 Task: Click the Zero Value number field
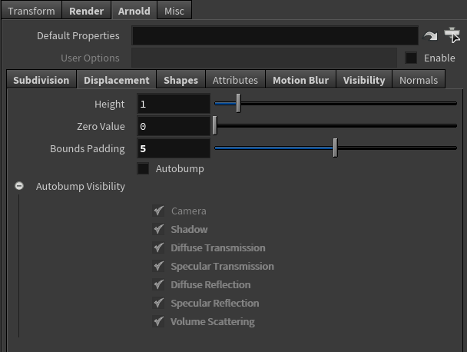pyautogui.click(x=174, y=126)
